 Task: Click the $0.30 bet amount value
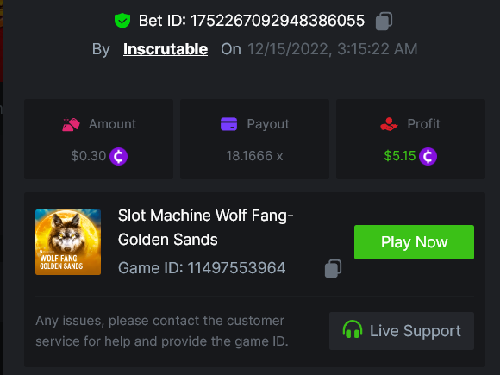click(88, 156)
